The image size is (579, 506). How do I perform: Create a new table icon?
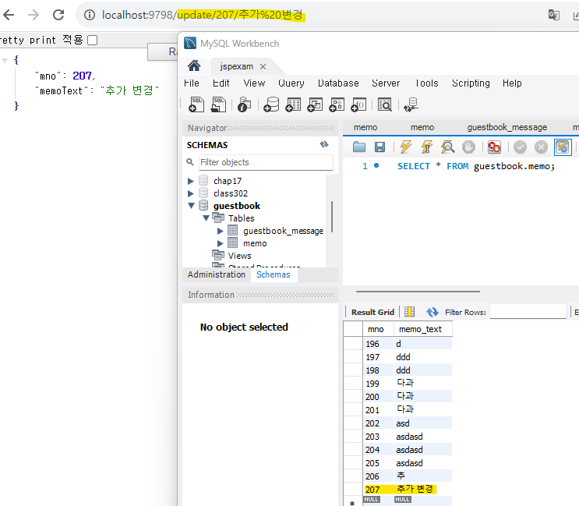coord(293,104)
